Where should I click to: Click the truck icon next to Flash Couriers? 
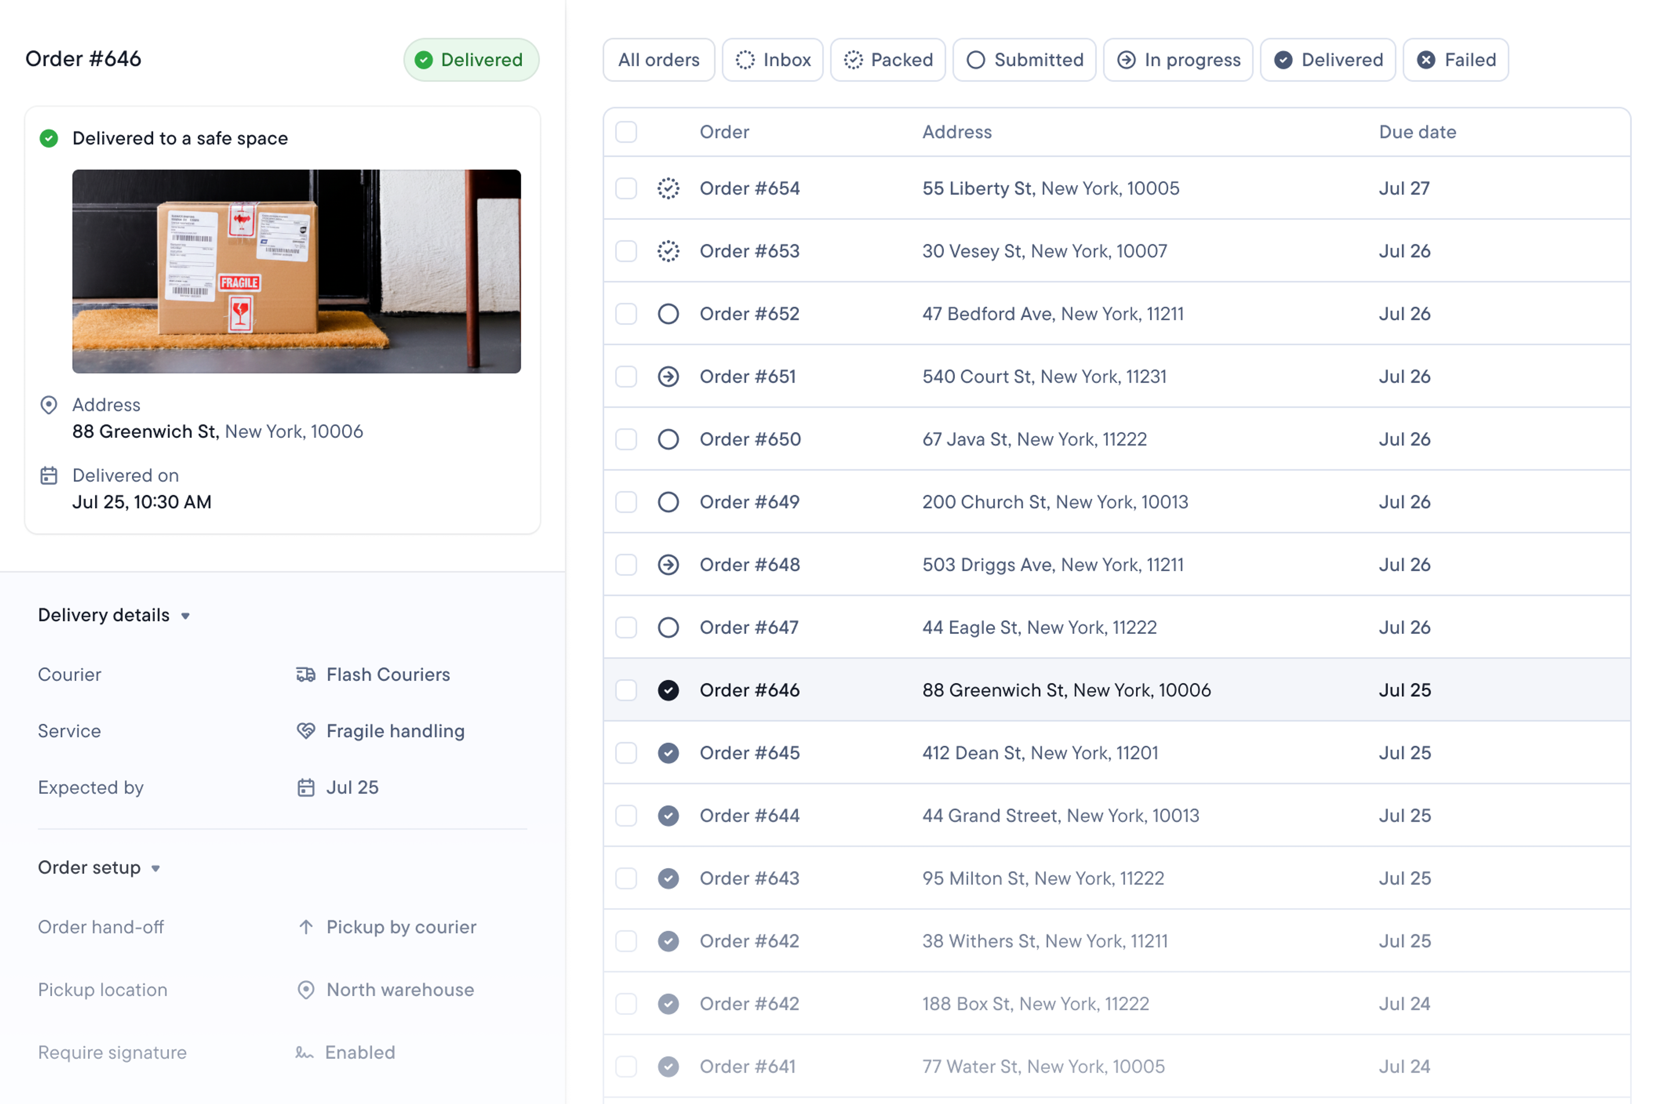pyautogui.click(x=306, y=674)
